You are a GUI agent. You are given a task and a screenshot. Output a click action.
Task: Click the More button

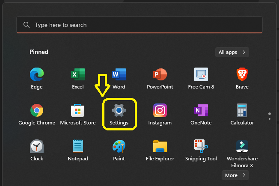coord(235,175)
